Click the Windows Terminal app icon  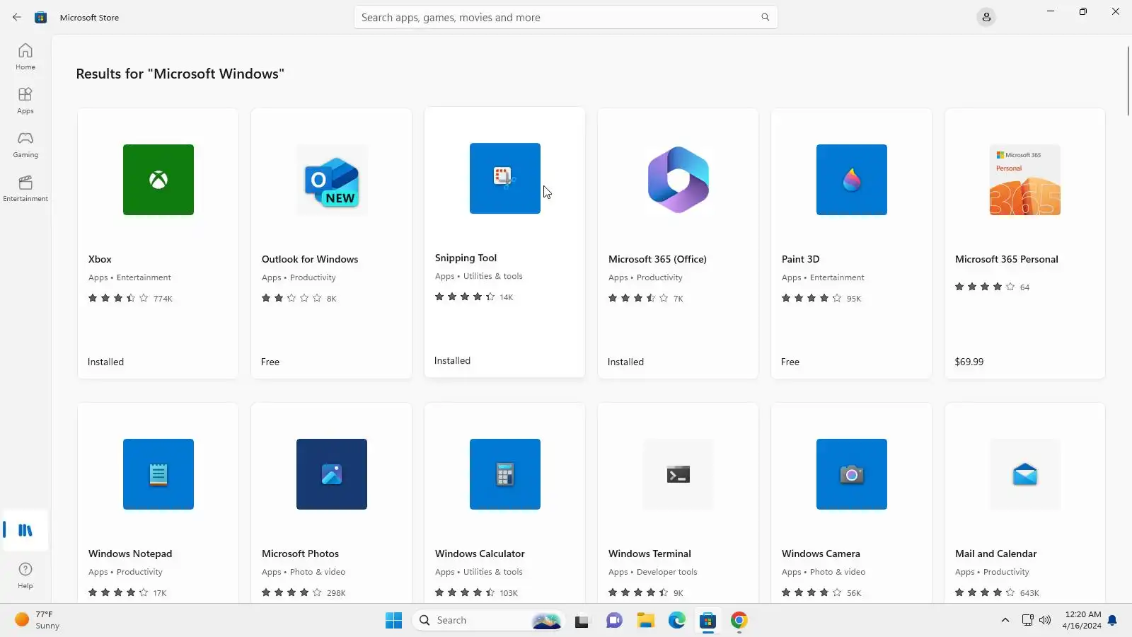pos(678,474)
